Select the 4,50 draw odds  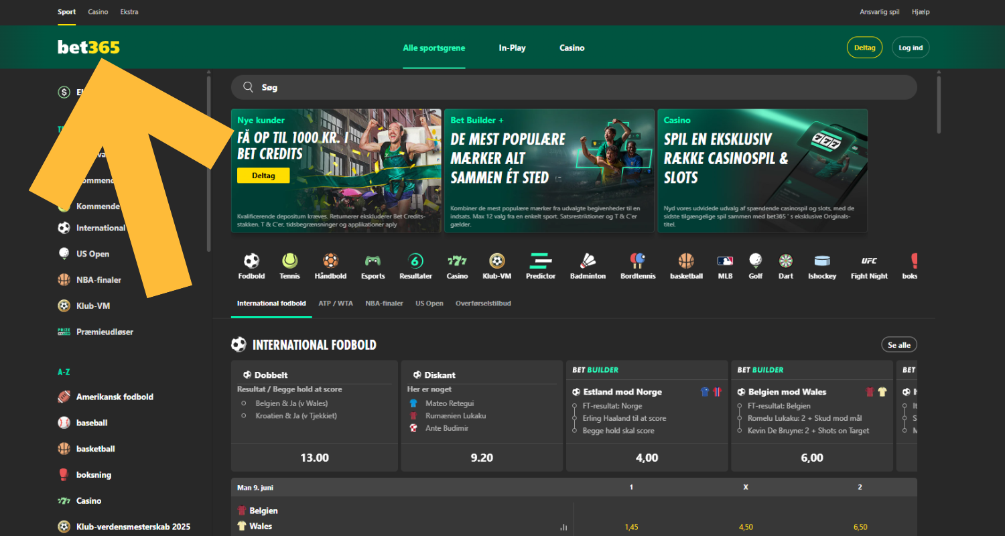[x=746, y=527]
